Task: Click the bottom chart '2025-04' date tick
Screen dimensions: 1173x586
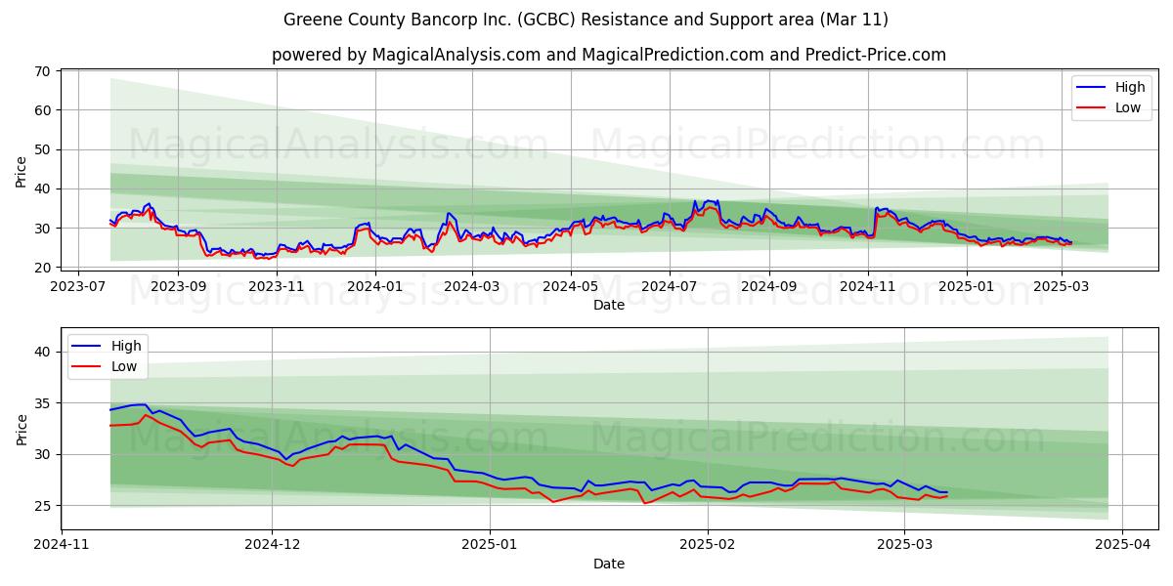Action: pos(1122,545)
